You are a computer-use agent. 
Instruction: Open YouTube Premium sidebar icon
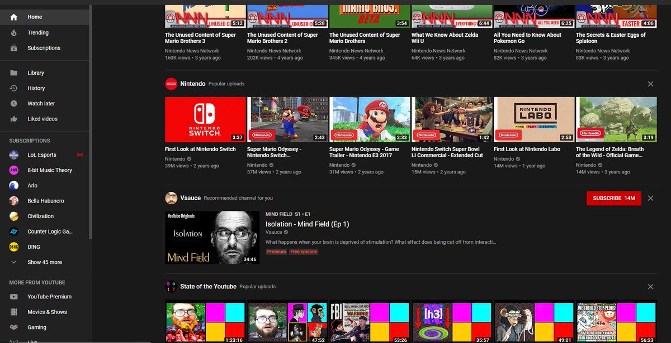tap(14, 297)
